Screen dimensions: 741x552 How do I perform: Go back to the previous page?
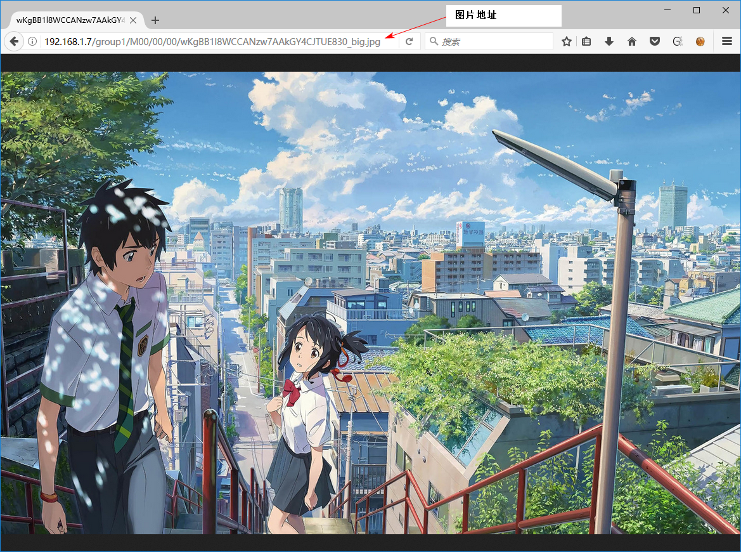click(x=14, y=42)
